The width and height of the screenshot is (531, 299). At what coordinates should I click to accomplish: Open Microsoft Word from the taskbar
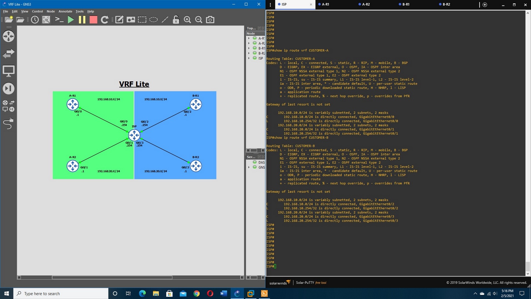point(223,294)
